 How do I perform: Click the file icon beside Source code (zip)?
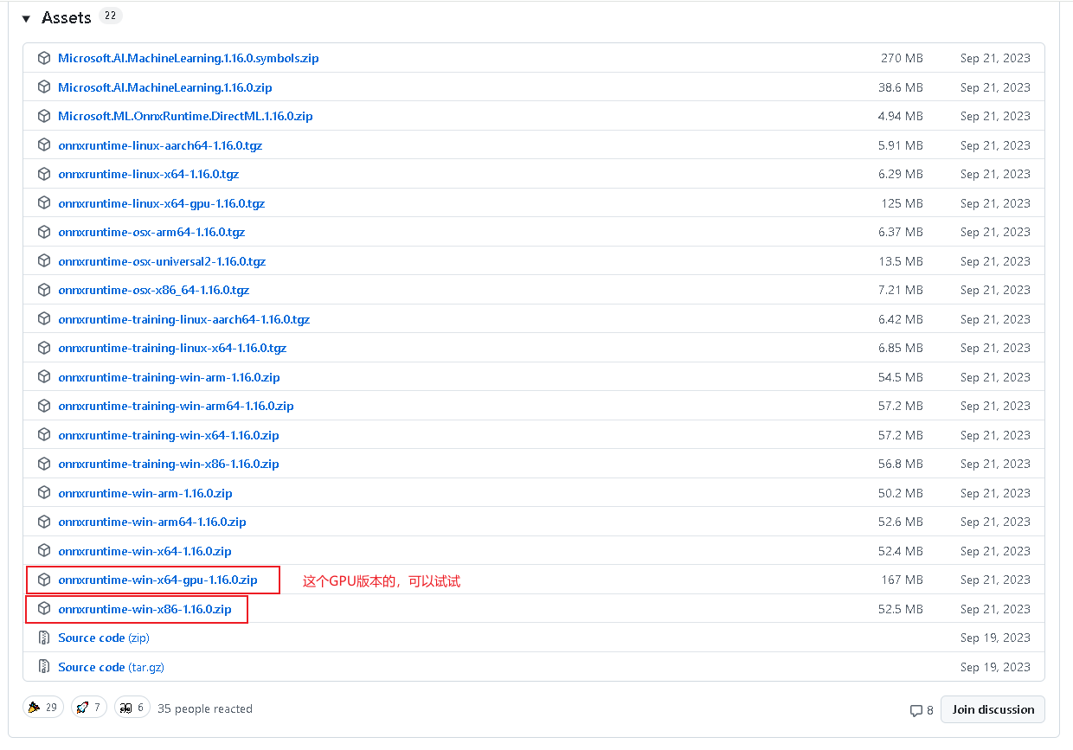(x=44, y=638)
